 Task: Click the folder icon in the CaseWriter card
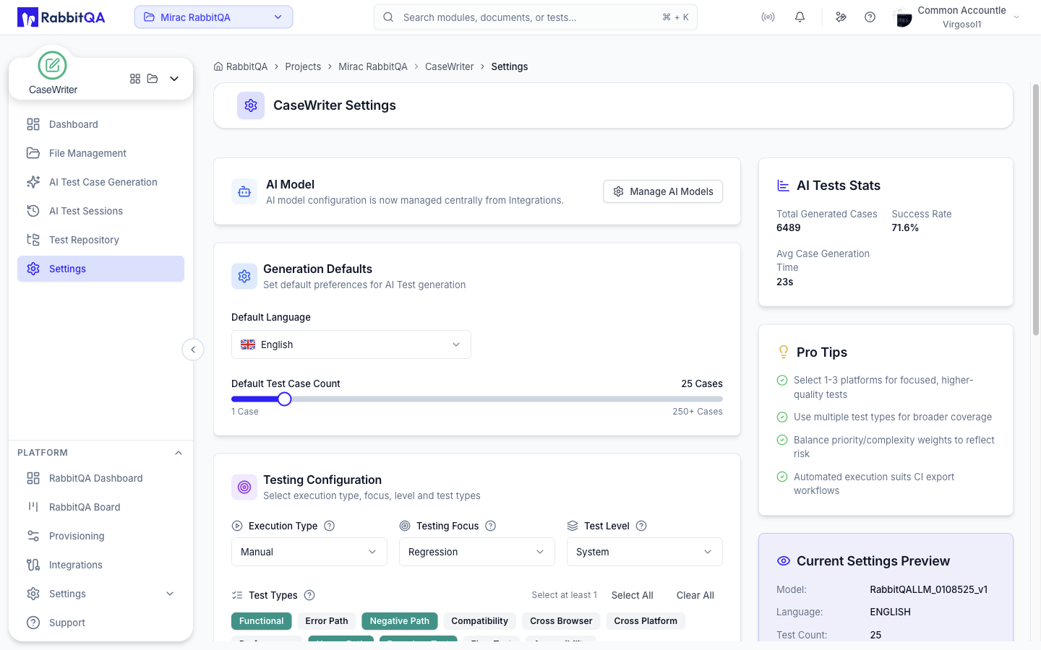153,79
